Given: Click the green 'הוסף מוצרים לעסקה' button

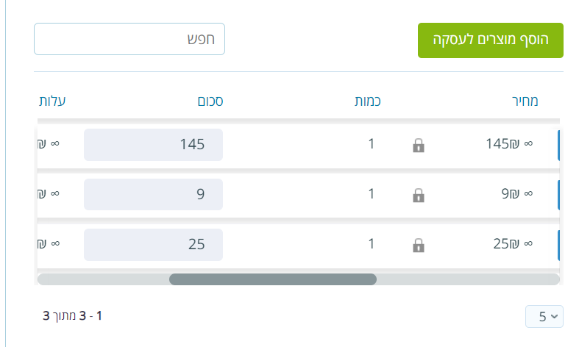Looking at the screenshot, I should pos(490,40).
